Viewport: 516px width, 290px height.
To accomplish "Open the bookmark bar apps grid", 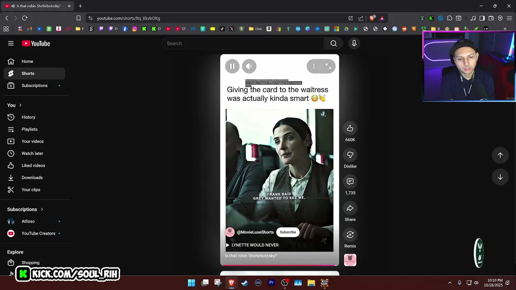I will 6,29.
